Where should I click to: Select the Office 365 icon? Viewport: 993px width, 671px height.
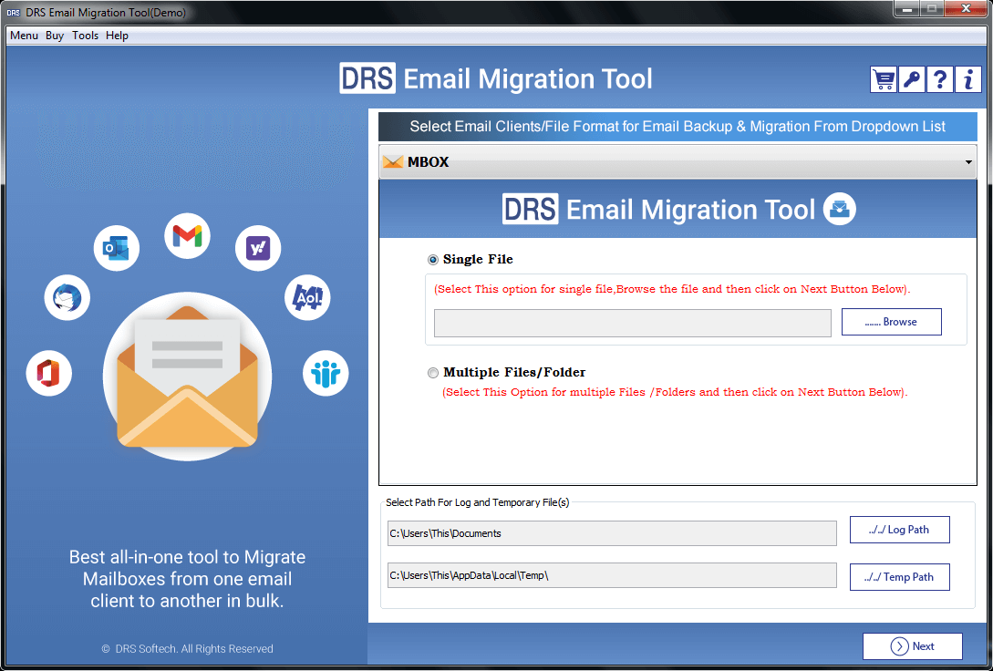pyautogui.click(x=48, y=373)
